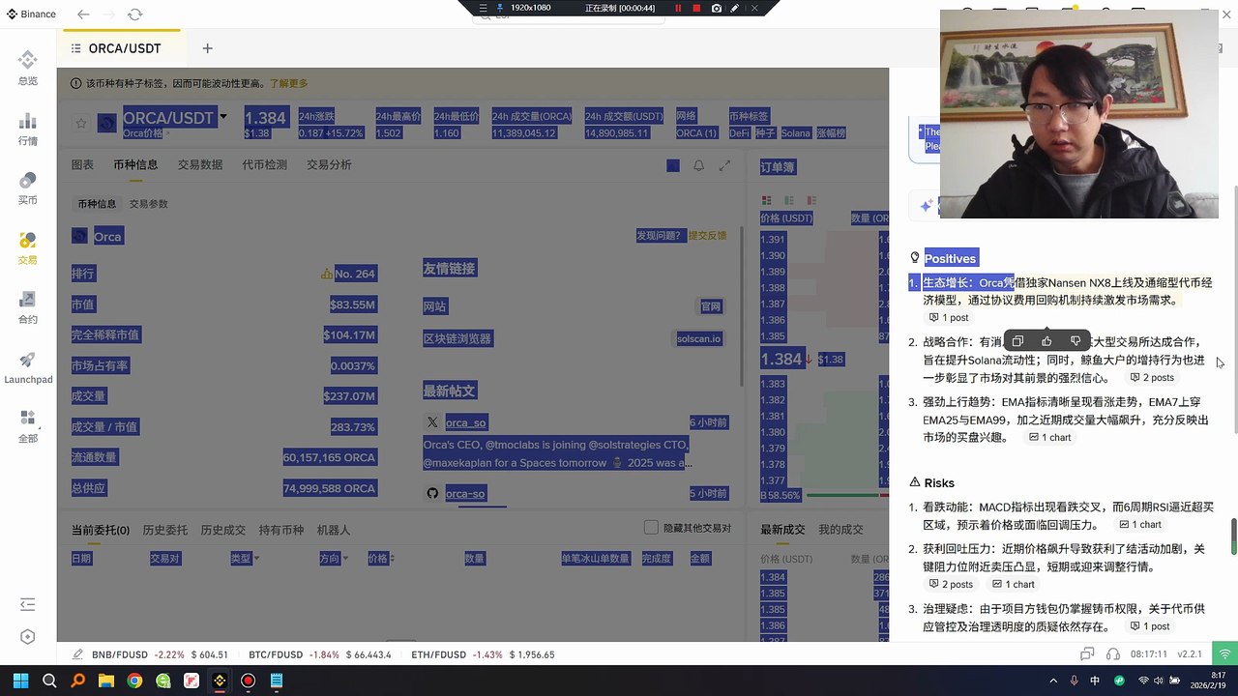The height and width of the screenshot is (696, 1238).
Task: Open the 历史成交 tab
Action: coord(222,530)
